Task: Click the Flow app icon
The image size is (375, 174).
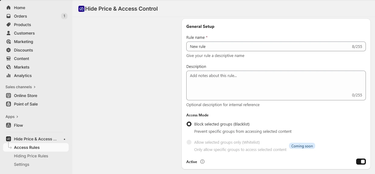Action: pos(9,125)
